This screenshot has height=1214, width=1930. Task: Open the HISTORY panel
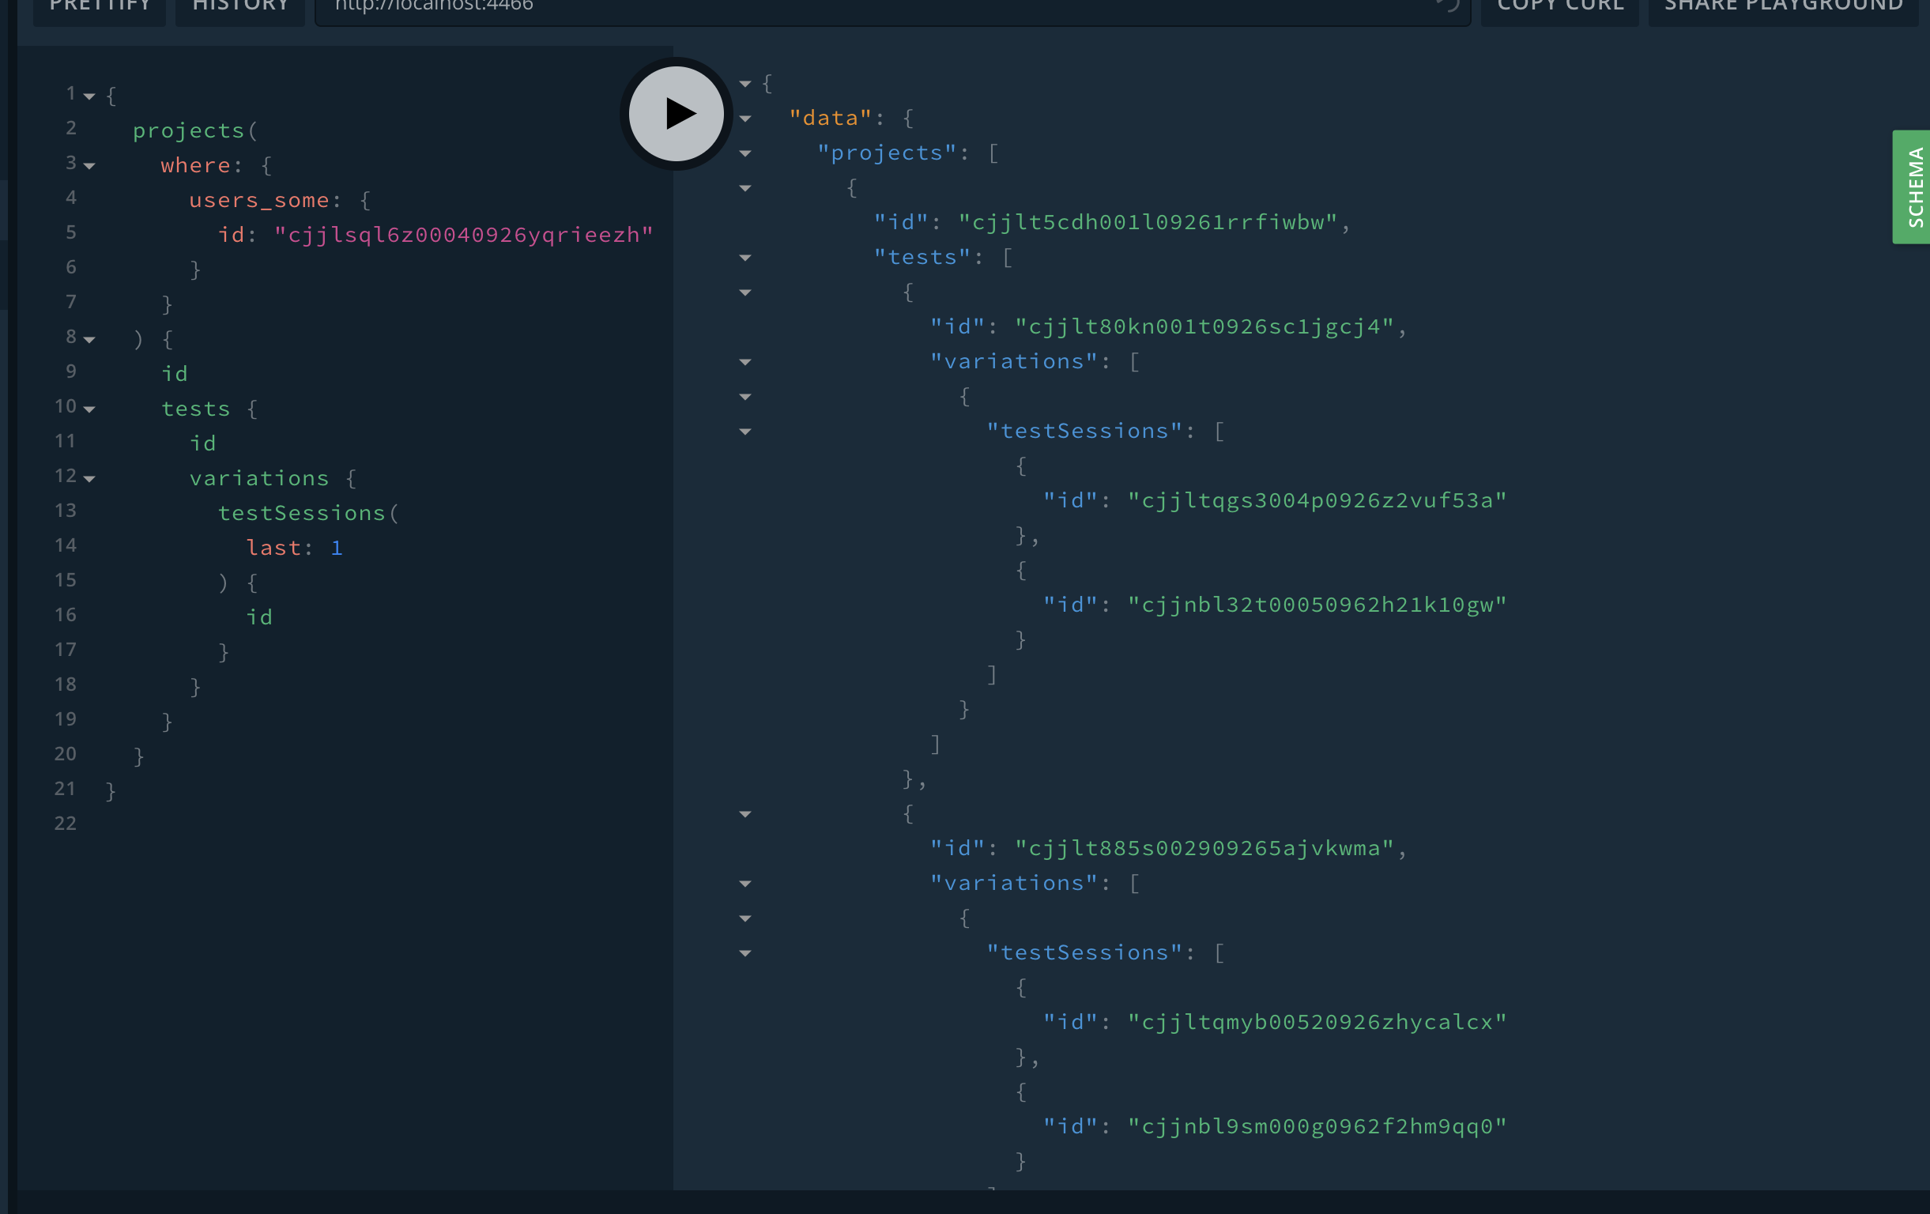click(239, 5)
